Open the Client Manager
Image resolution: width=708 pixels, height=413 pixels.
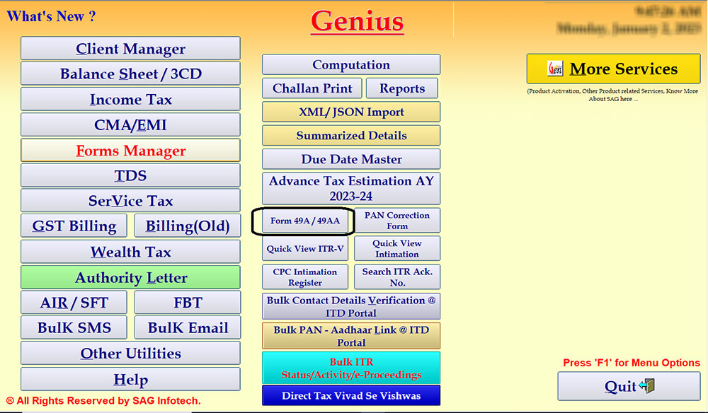pyautogui.click(x=130, y=48)
